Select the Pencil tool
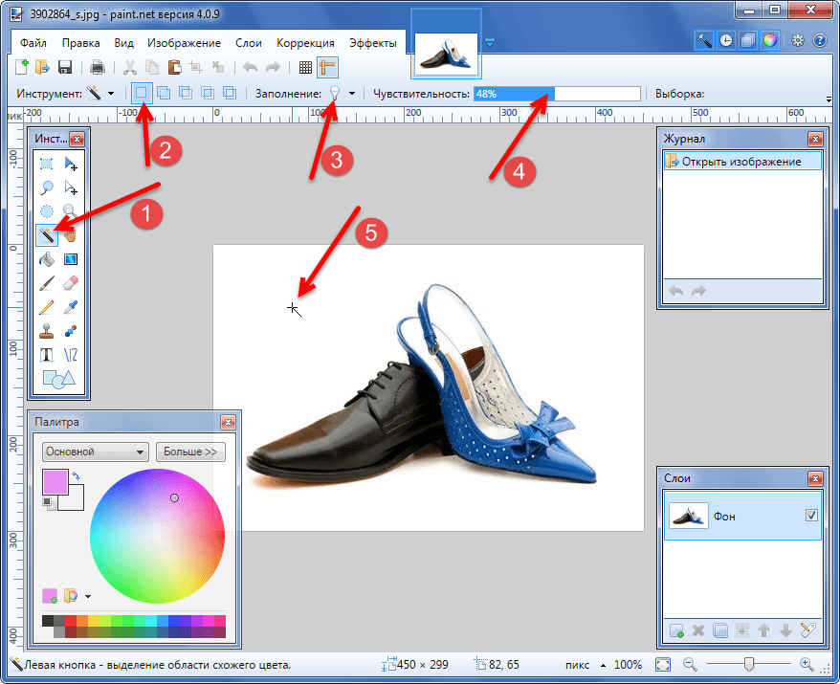 (47, 307)
